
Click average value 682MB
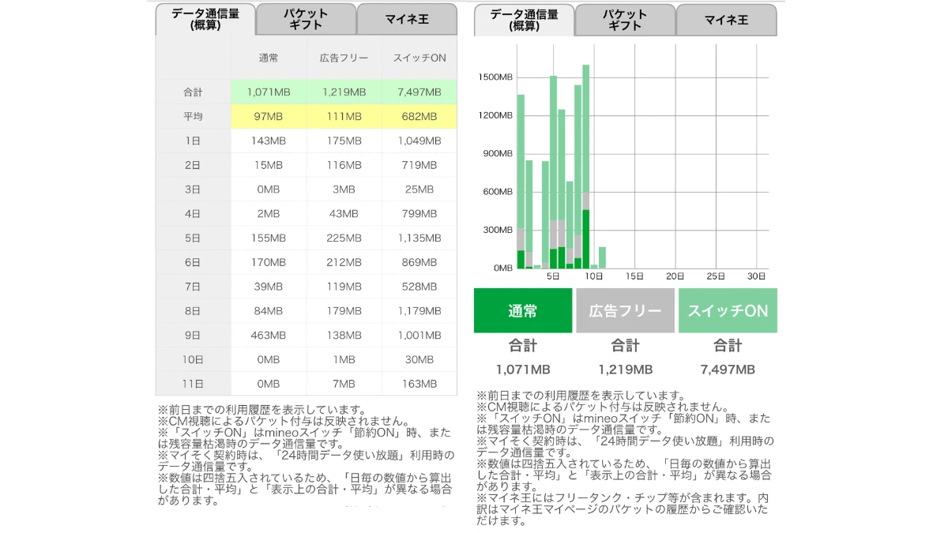pos(419,117)
